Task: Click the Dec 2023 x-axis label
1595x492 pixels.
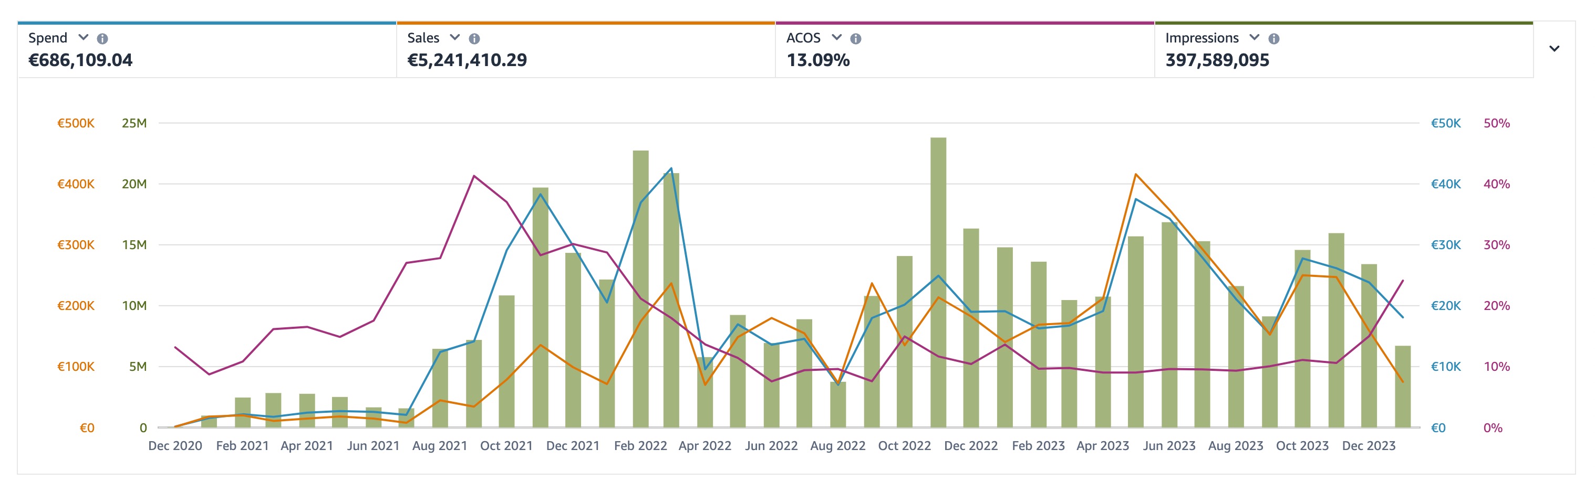Action: (x=1369, y=446)
